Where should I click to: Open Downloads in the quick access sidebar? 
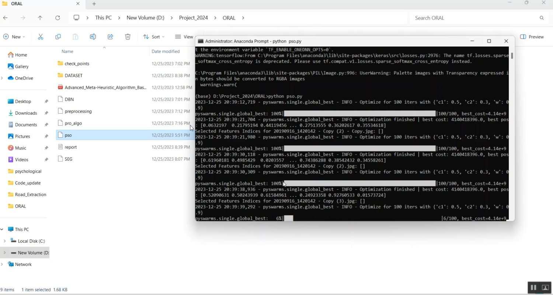pyautogui.click(x=26, y=113)
